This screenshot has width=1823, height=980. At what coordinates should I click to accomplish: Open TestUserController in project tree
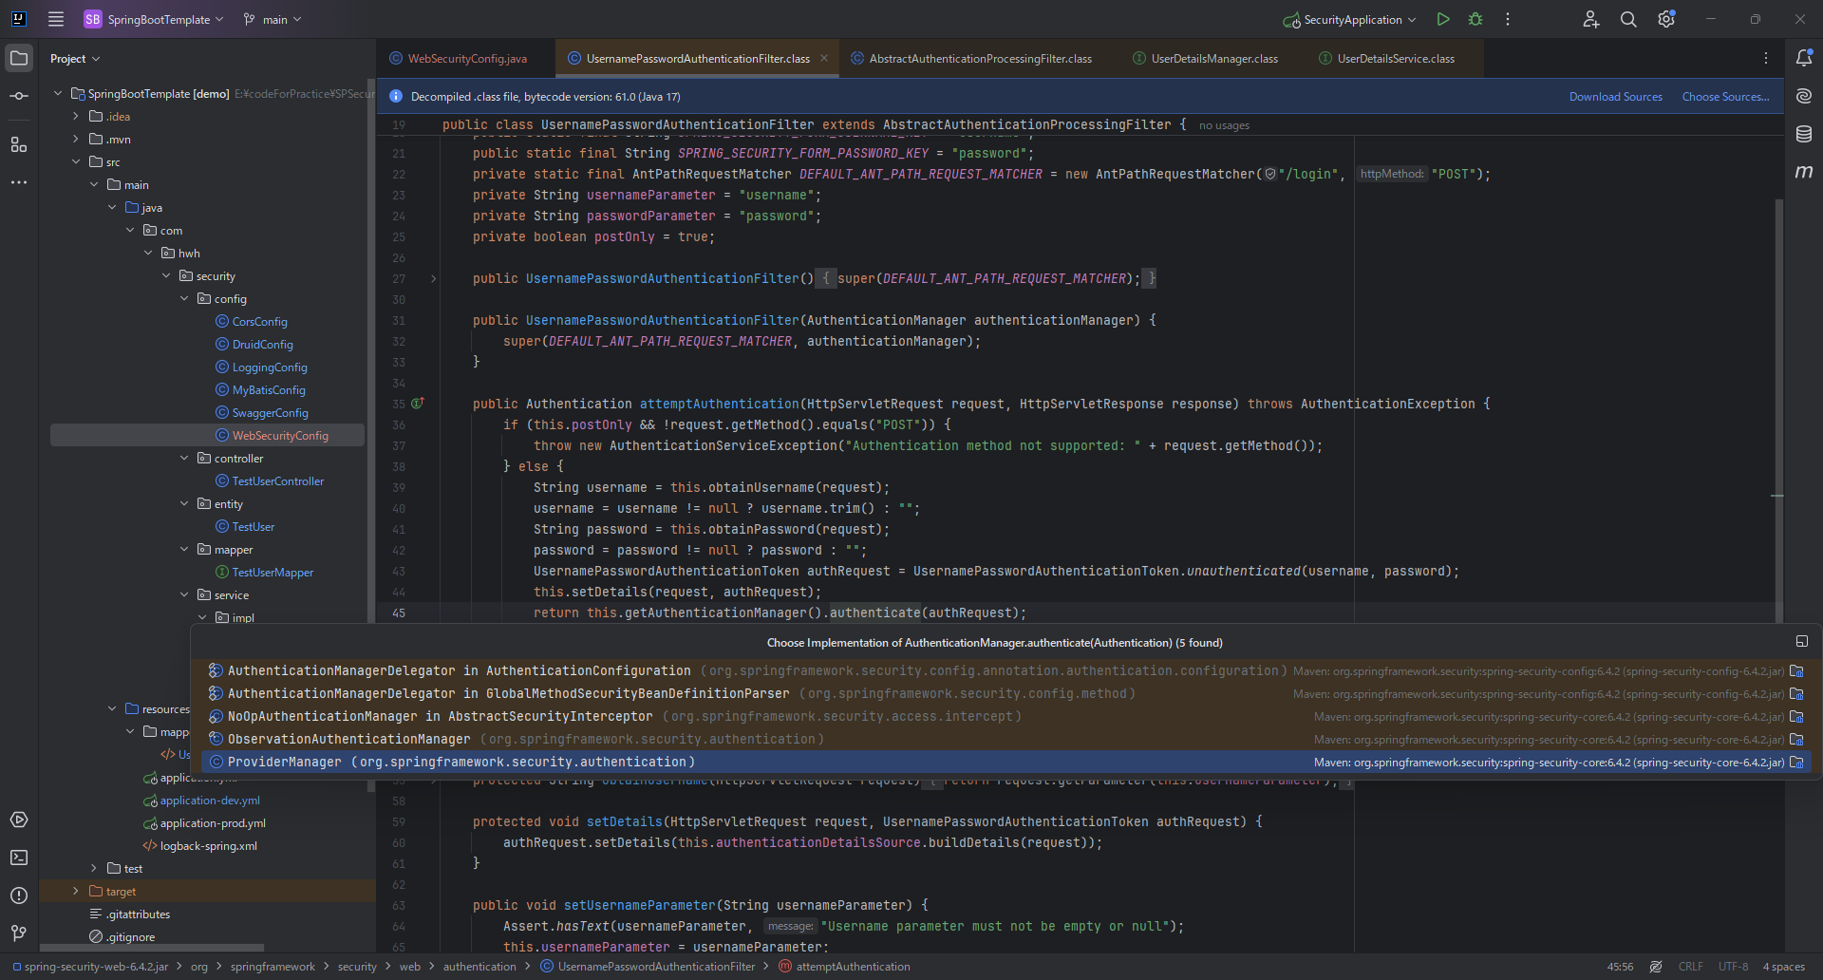coord(278,481)
